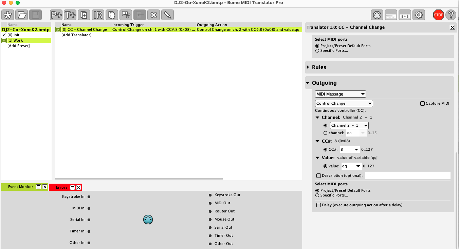
Task: Select the DJ2-Go-XoneK2.bmtp project entry
Action: pyautogui.click(x=26, y=30)
